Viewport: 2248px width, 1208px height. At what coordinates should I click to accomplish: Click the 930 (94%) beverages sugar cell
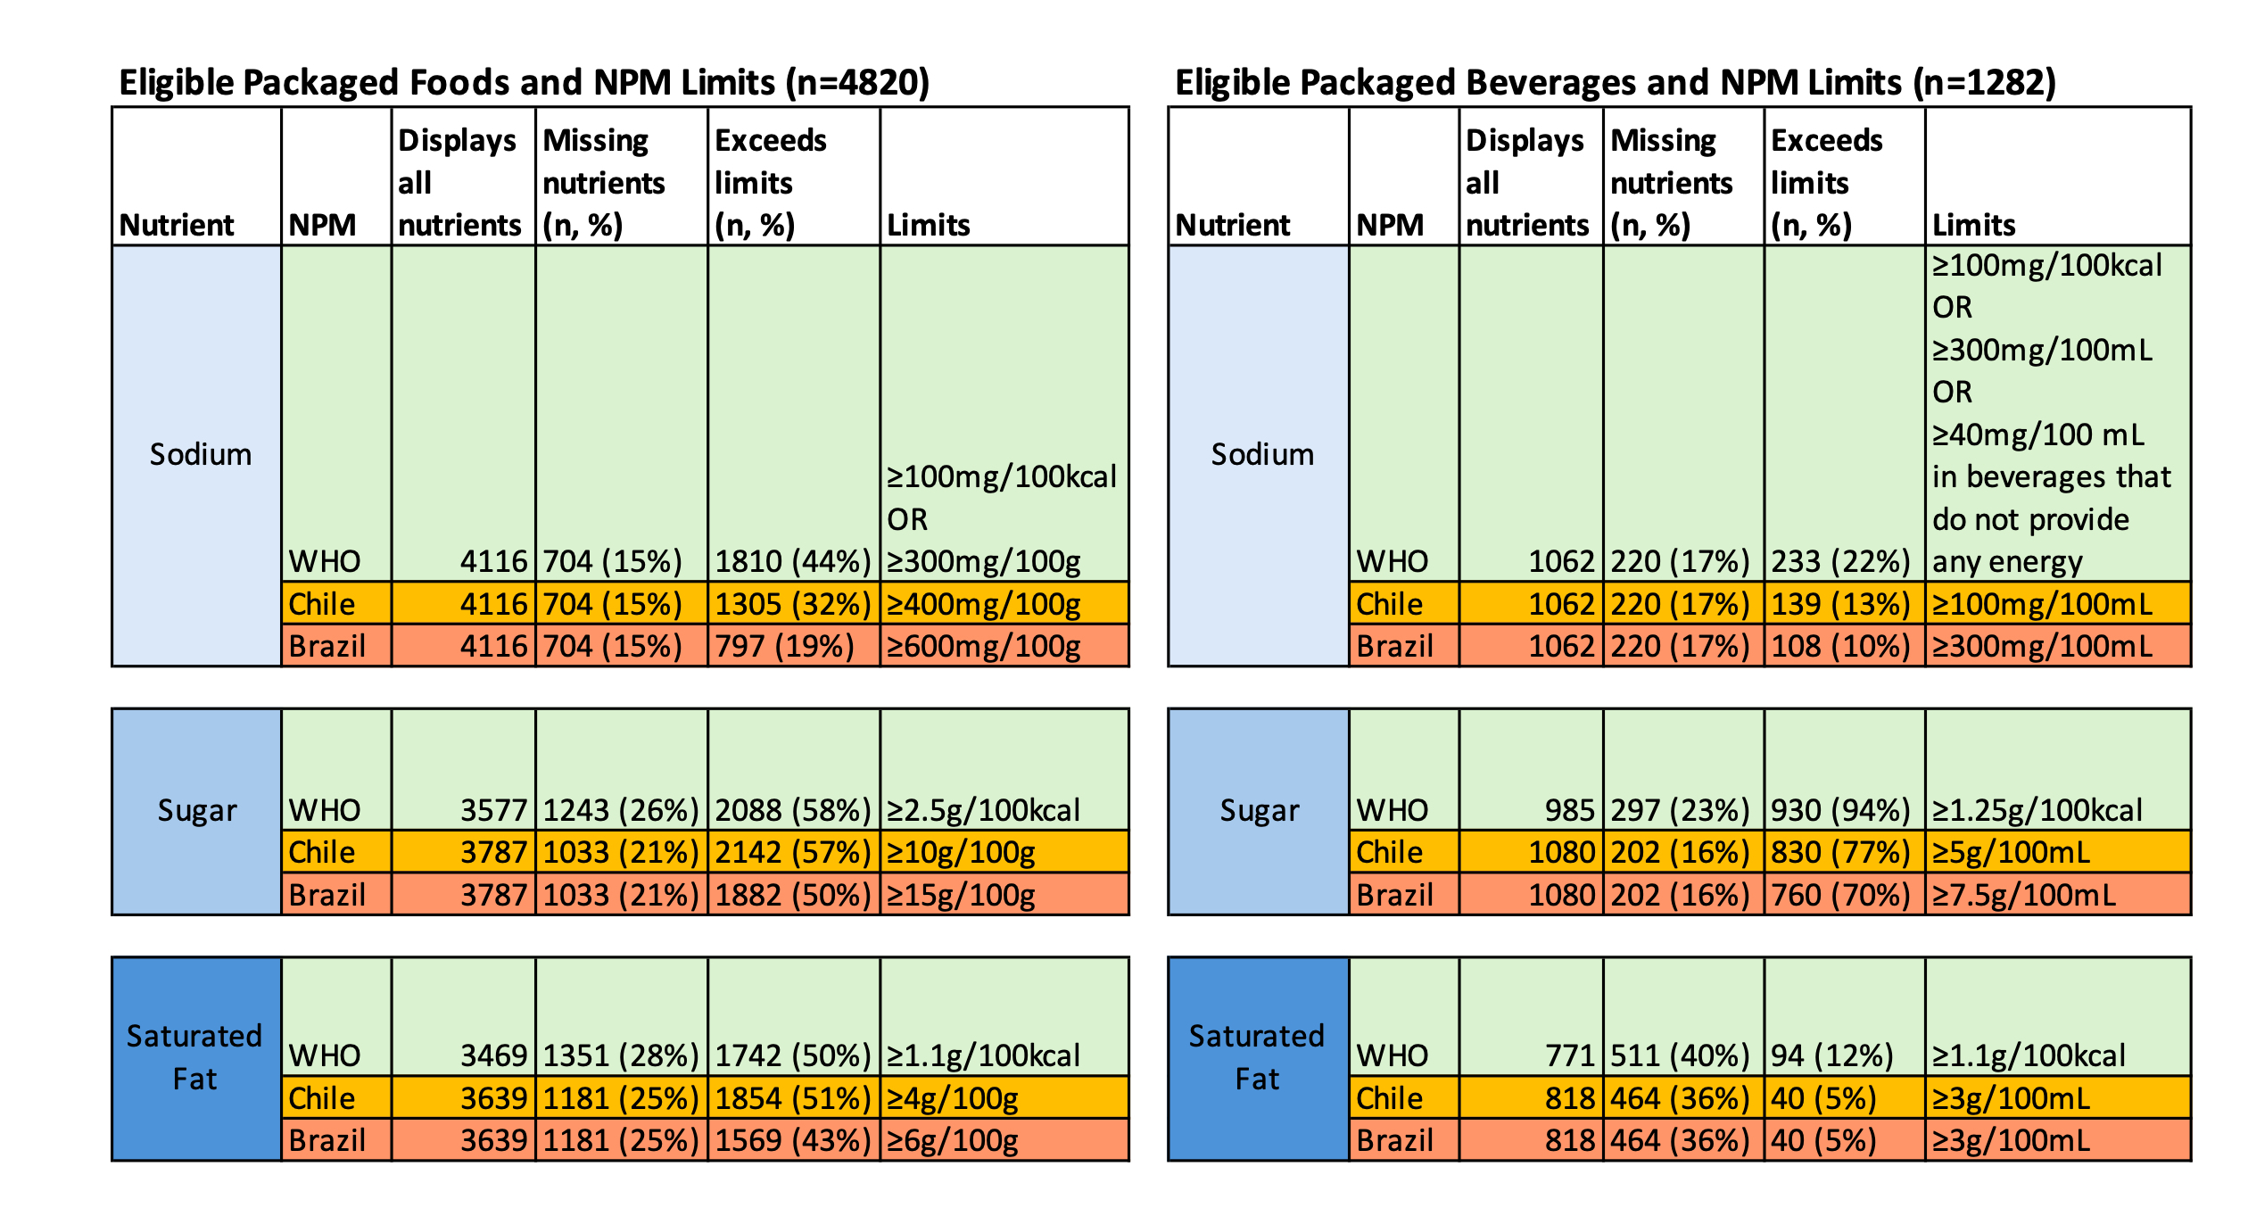tap(1839, 810)
